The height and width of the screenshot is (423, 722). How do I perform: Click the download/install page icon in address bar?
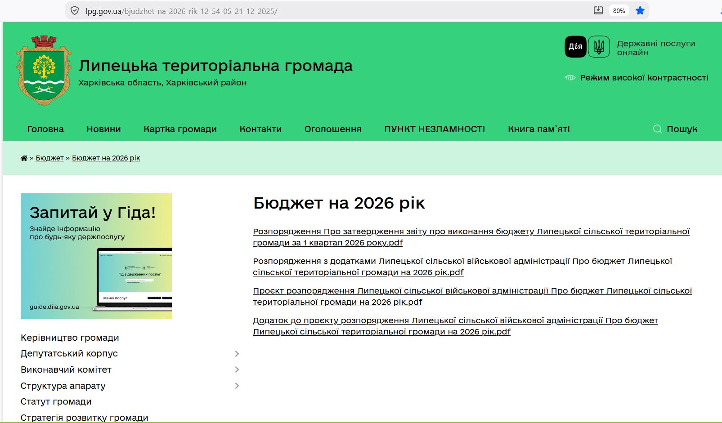click(598, 10)
